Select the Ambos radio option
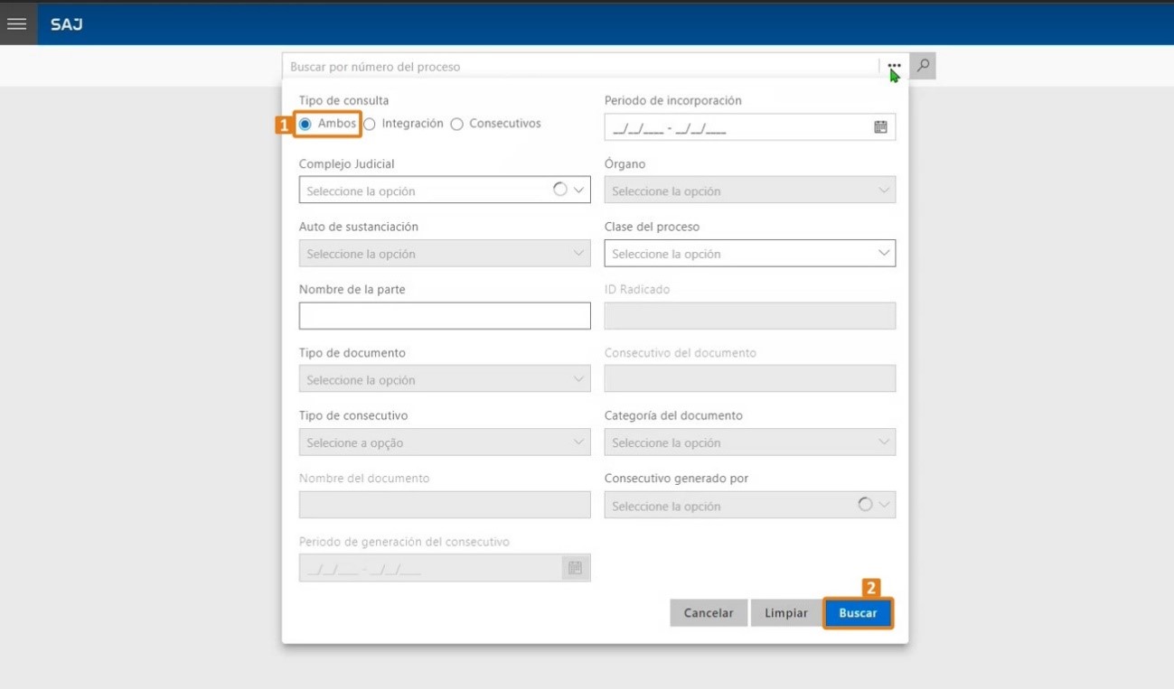This screenshot has width=1174, height=689. click(305, 124)
